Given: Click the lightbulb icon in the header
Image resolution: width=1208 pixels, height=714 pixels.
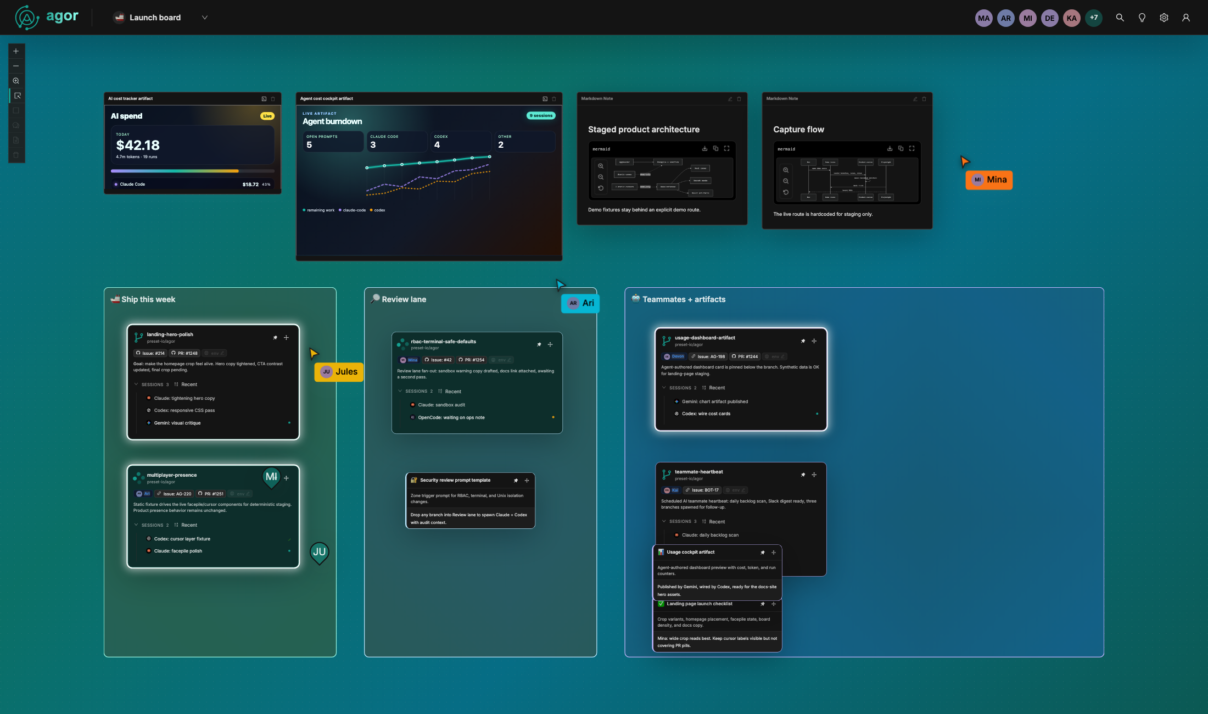Looking at the screenshot, I should 1142,18.
